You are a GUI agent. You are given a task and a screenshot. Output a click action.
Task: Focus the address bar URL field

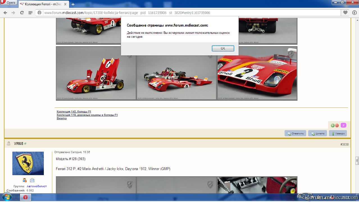(188, 13)
